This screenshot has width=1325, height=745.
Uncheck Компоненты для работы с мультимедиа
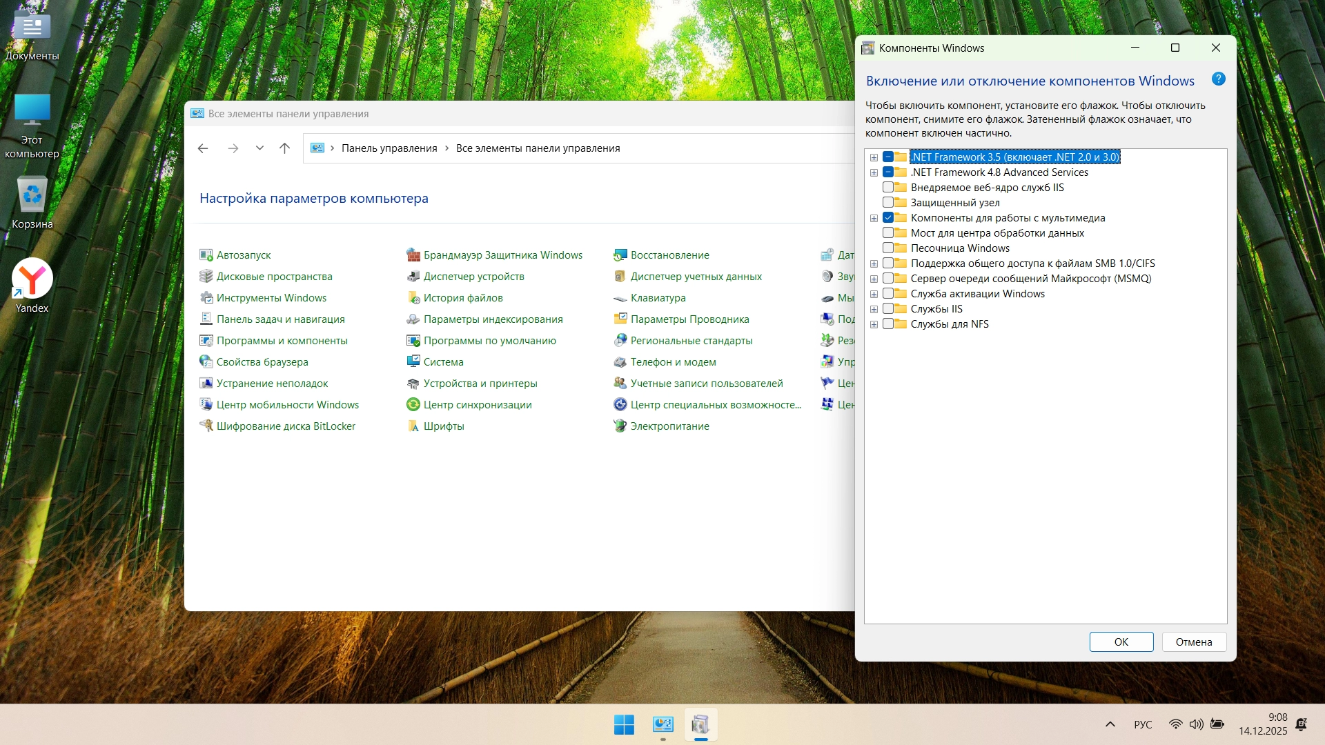(888, 218)
